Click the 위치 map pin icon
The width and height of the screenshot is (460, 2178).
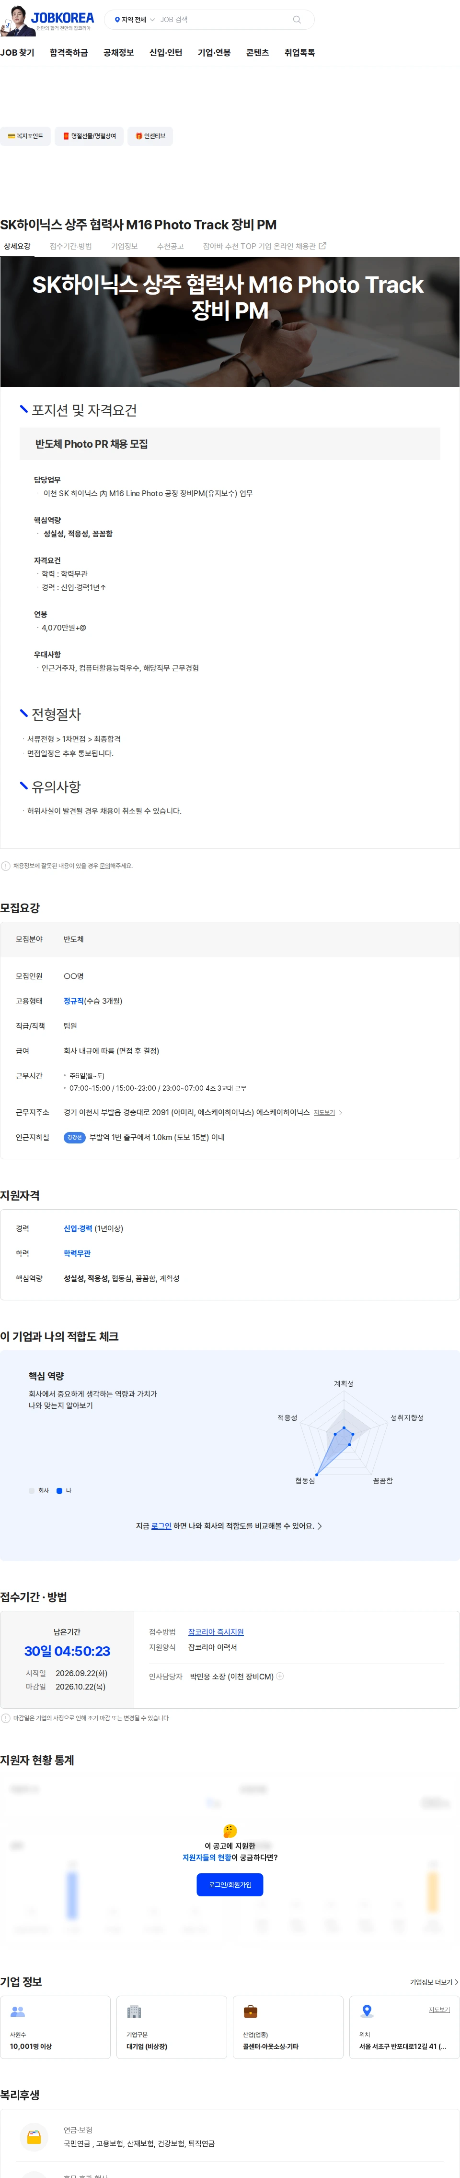(x=367, y=2011)
